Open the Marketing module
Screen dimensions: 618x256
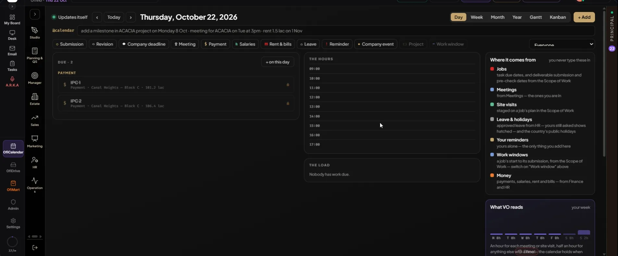click(x=35, y=142)
